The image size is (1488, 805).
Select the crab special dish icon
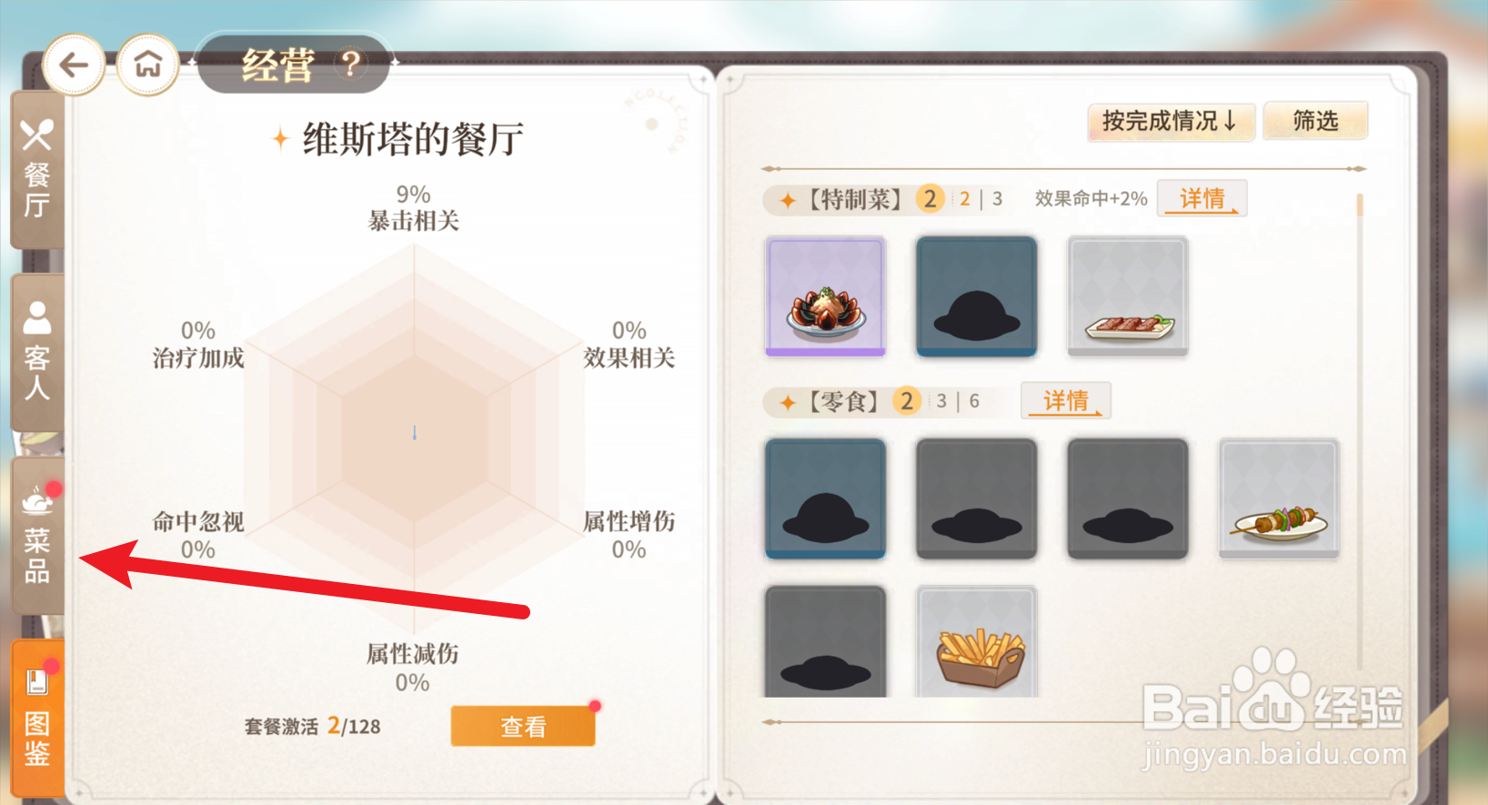826,297
